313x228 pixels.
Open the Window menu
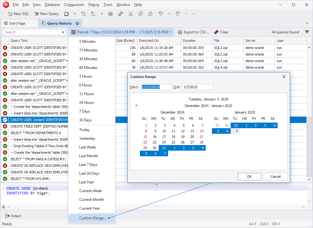click(x=123, y=5)
